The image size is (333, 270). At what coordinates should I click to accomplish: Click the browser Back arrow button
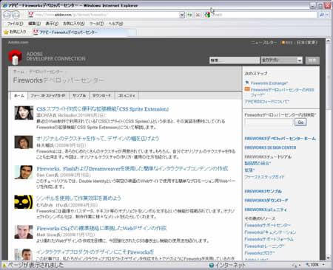tap(7, 15)
